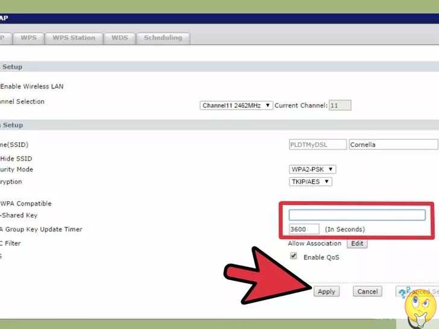Click the Current Channel field showing 11
Image resolution: width=439 pixels, height=329 pixels.
340,105
